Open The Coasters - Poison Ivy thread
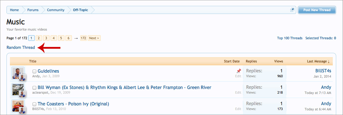This screenshot has height=115, width=343. point(73,104)
